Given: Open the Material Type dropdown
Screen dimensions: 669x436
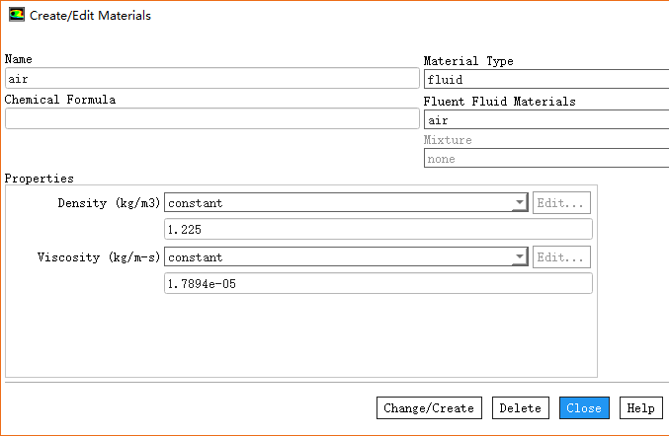Looking at the screenshot, I should [x=545, y=80].
